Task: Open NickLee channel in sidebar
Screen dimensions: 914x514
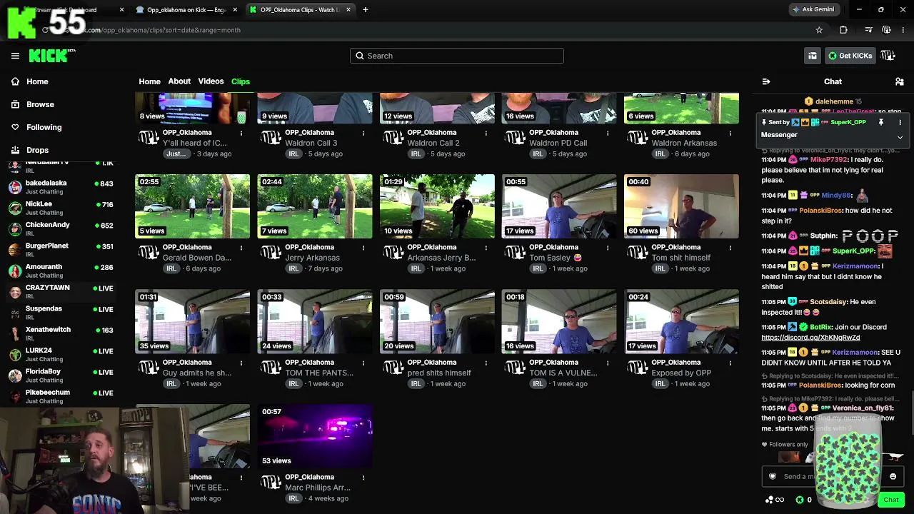Action: point(61,208)
